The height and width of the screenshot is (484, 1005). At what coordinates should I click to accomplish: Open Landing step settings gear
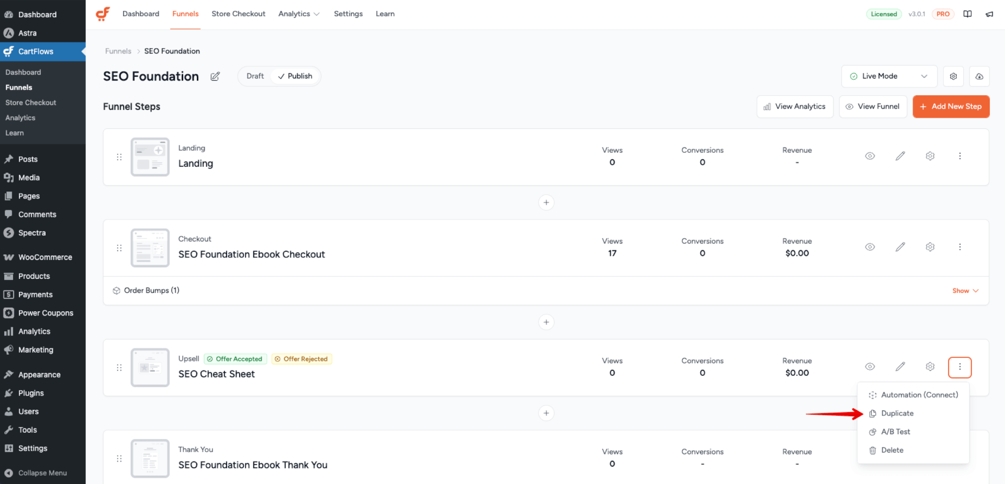[930, 156]
